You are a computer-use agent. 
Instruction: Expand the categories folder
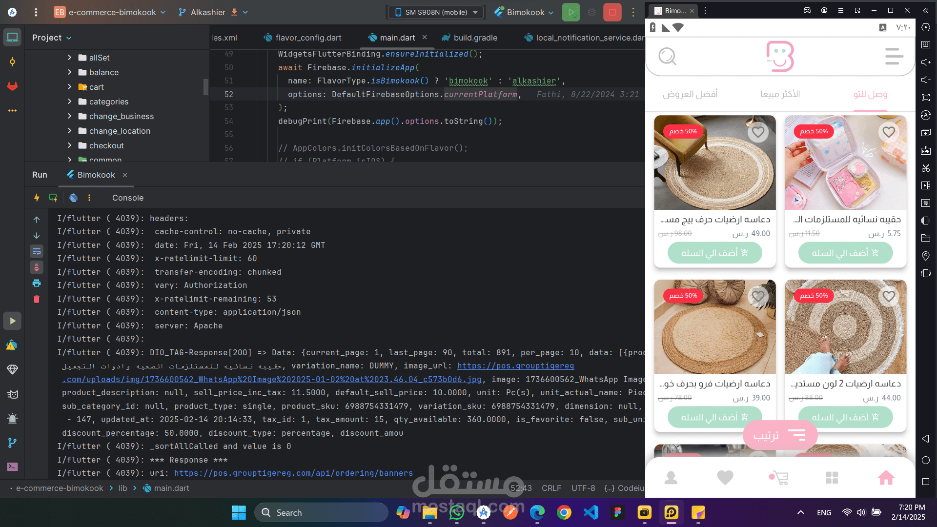click(x=69, y=101)
